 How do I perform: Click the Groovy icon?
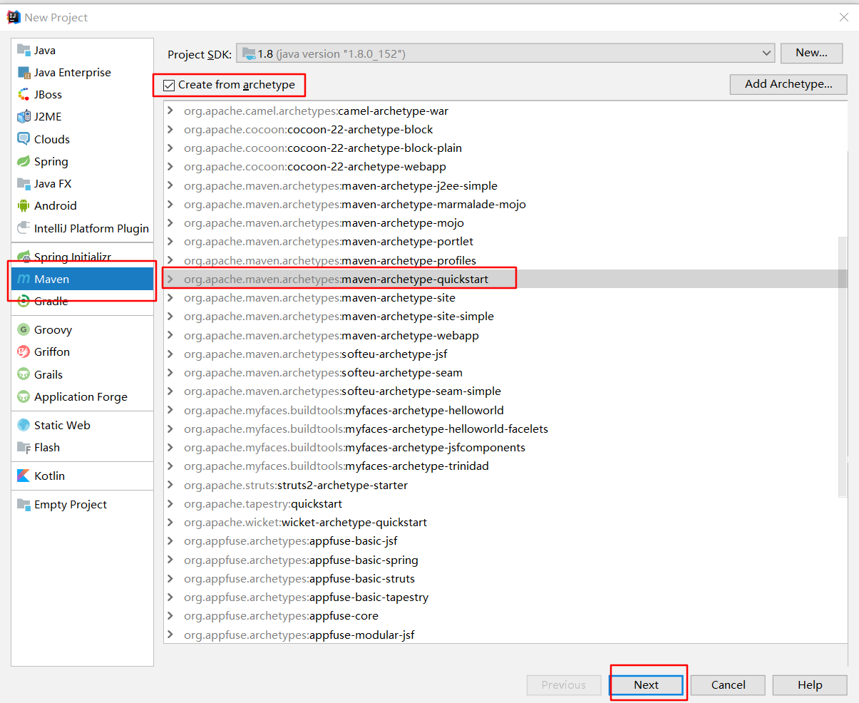coord(24,330)
